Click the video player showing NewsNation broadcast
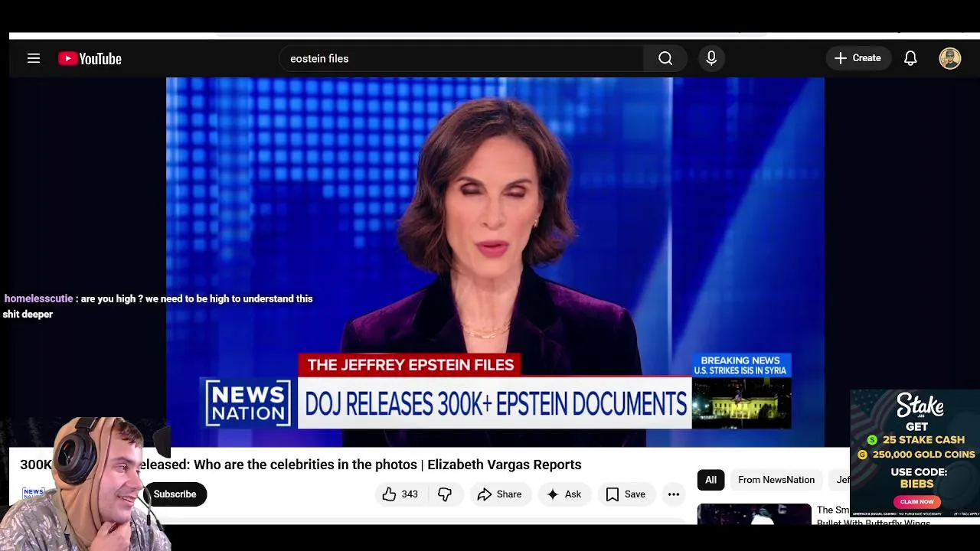The height and width of the screenshot is (551, 980). pyautogui.click(x=495, y=262)
